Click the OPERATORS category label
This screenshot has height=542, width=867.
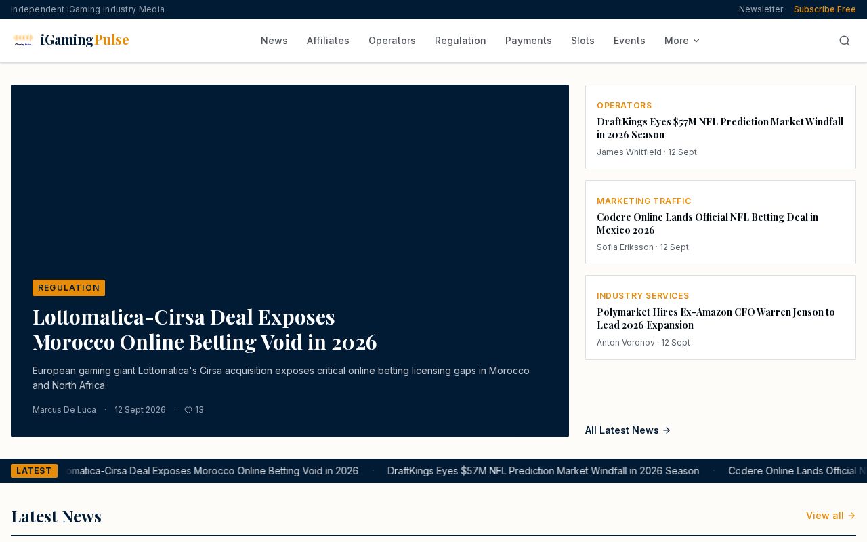625,106
